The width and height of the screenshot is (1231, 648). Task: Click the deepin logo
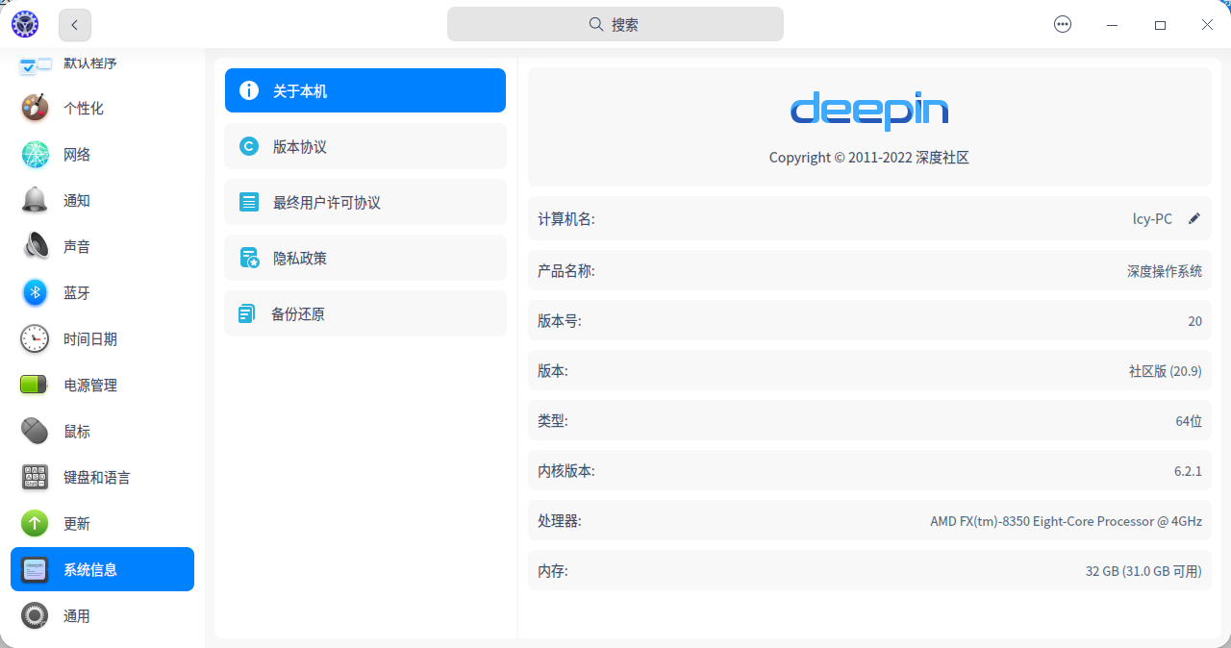tap(869, 111)
